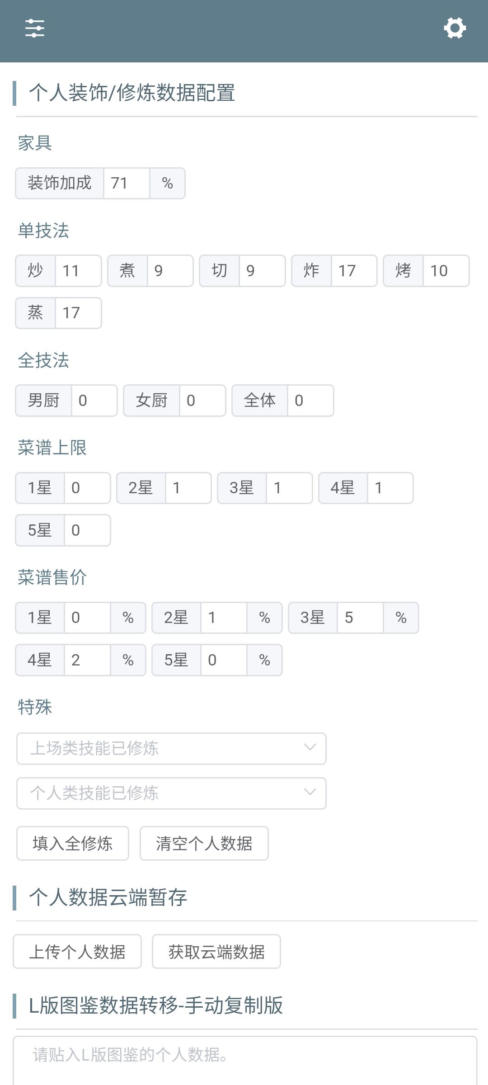The height and width of the screenshot is (1085, 488).
Task: Expand the 上场类技能已修炼 dropdown
Action: click(x=171, y=749)
